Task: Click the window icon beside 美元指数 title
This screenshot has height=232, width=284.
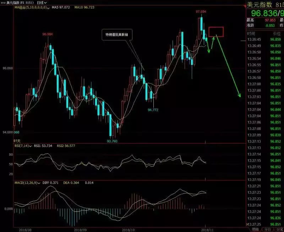Action: click(x=3, y=2)
